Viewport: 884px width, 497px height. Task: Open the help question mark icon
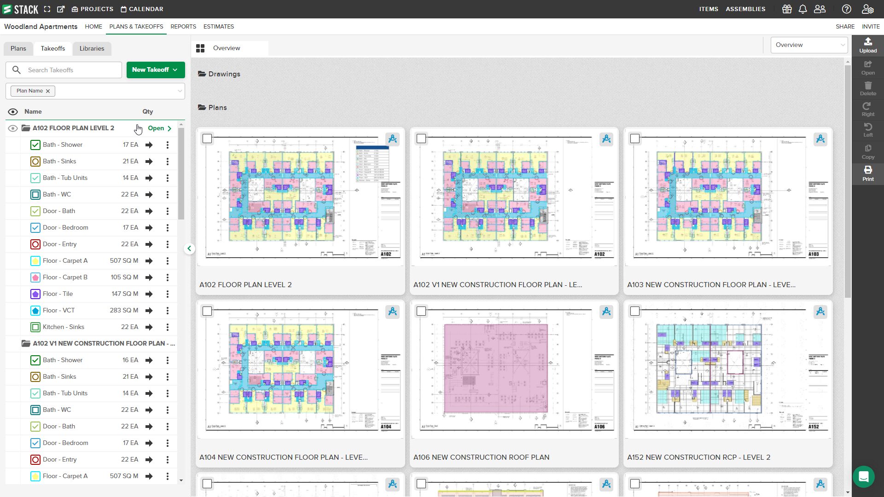pos(846,9)
